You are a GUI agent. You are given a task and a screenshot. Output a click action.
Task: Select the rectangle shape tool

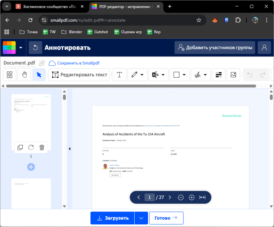[177, 75]
